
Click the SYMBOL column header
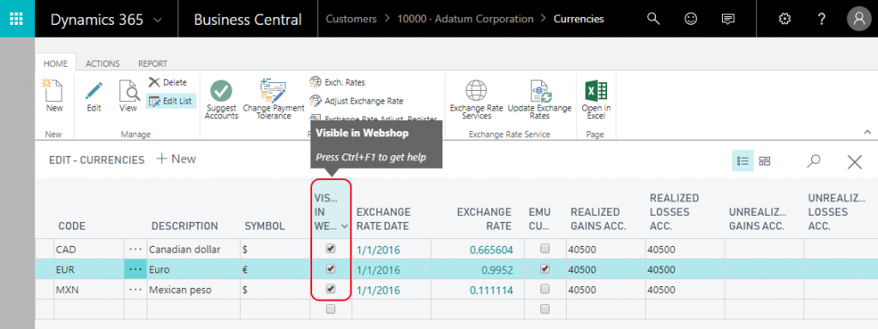pos(265,226)
